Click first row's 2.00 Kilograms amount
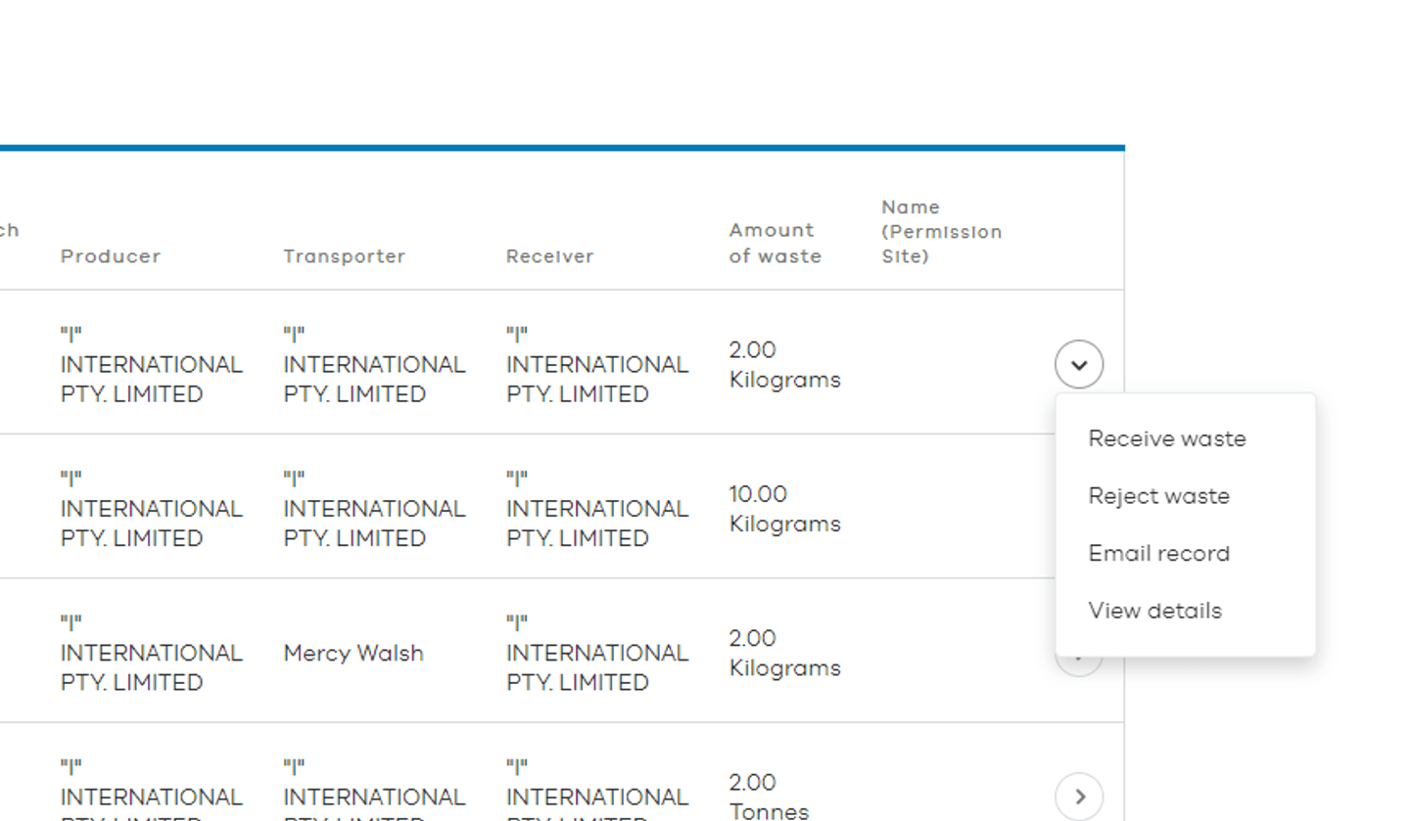Viewport: 1410px width, 821px height. click(x=784, y=365)
